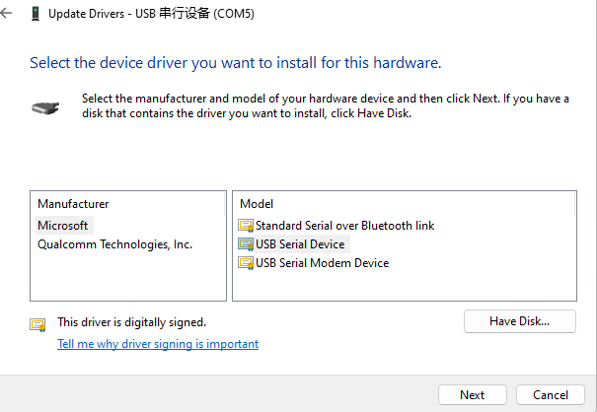Image resolution: width=597 pixels, height=412 pixels.
Task: Click Next to install the driver
Action: (473, 395)
